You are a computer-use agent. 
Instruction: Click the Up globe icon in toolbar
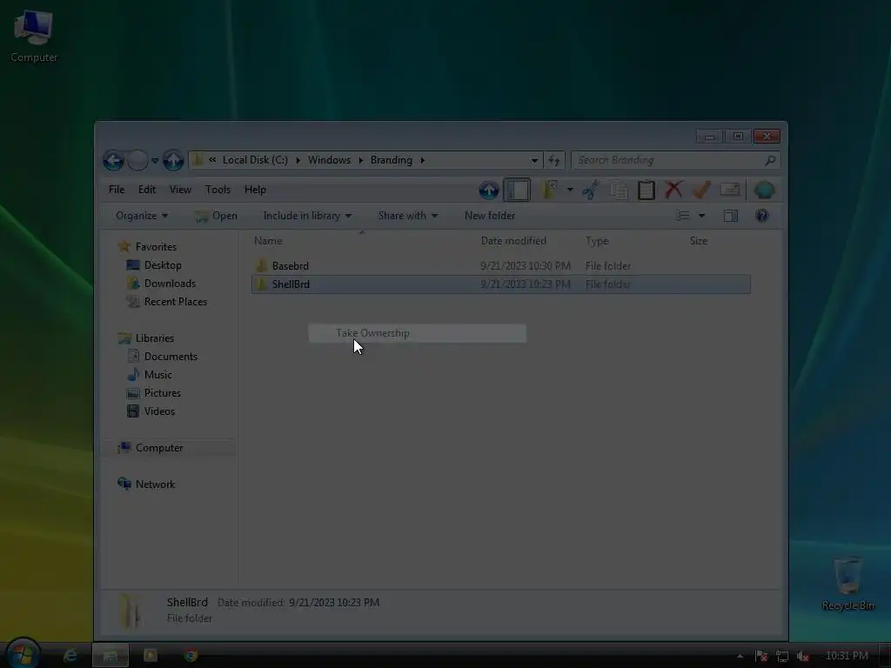(x=489, y=190)
